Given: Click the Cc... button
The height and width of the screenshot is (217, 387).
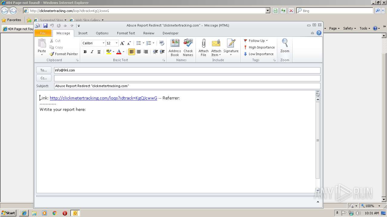Looking at the screenshot, I should pyautogui.click(x=44, y=78).
